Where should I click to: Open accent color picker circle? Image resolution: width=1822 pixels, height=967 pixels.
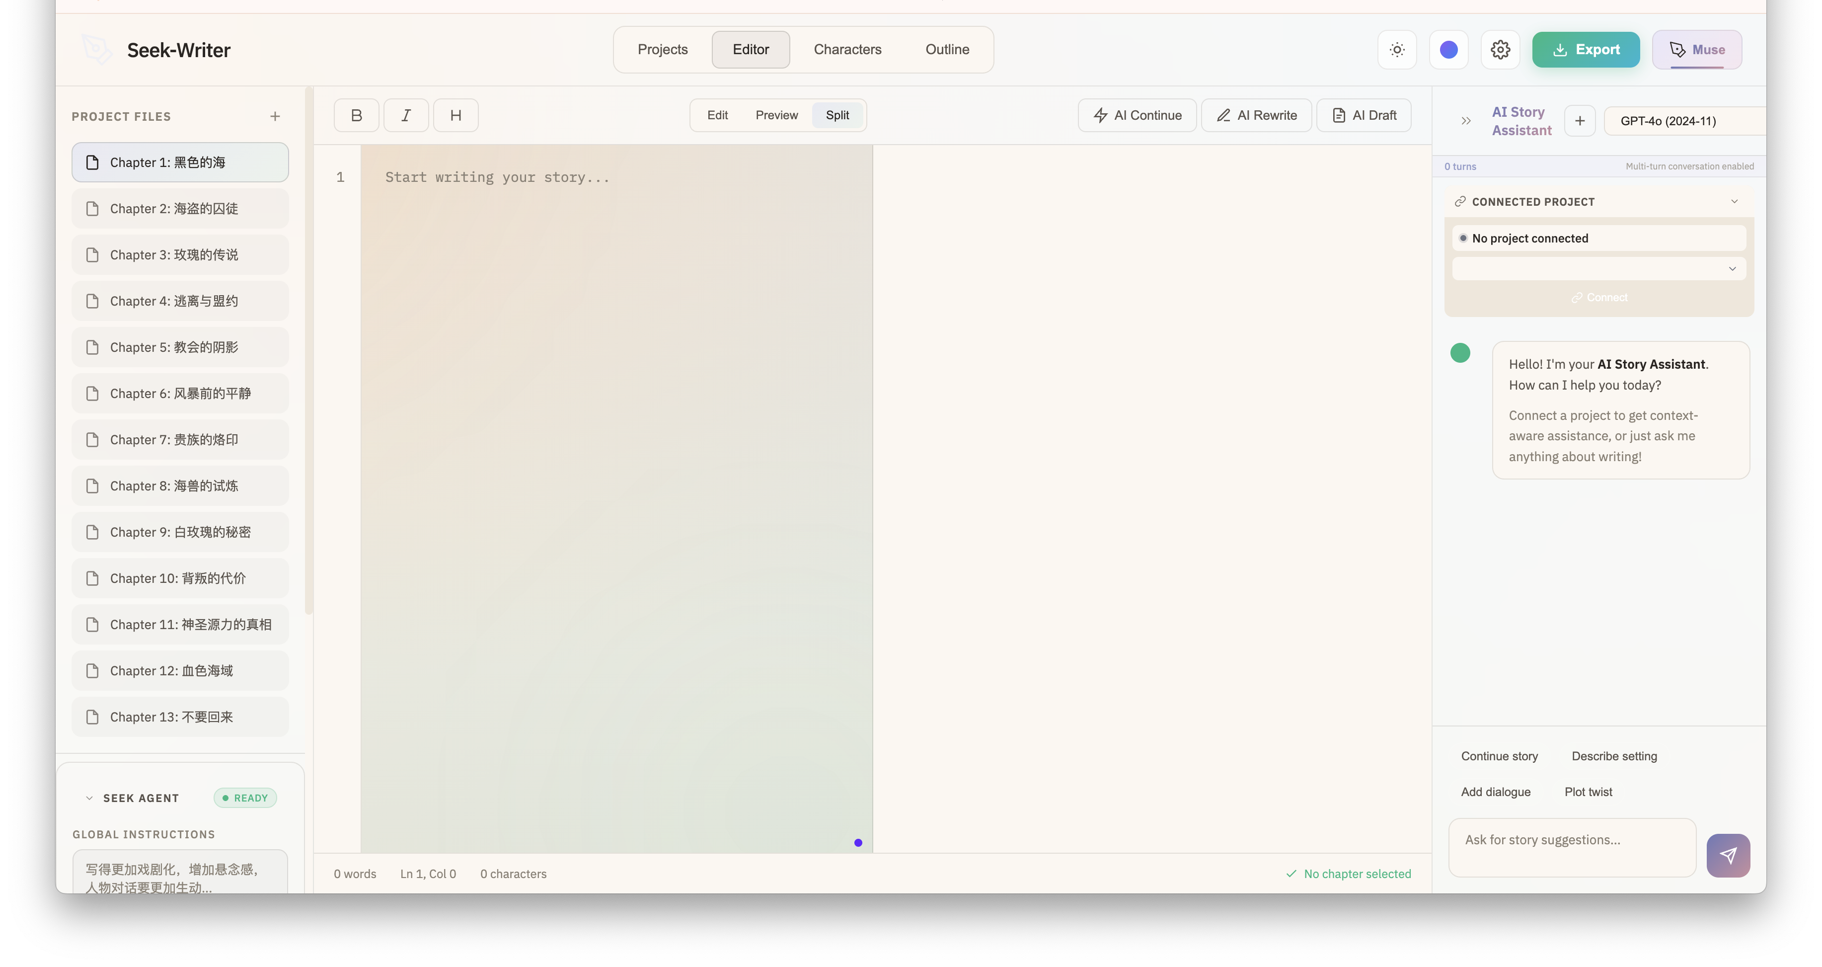coord(1448,50)
